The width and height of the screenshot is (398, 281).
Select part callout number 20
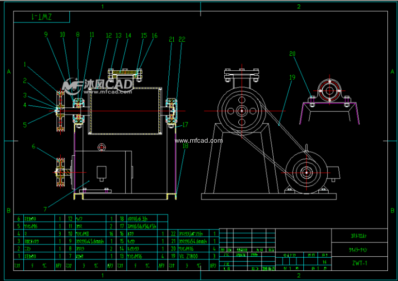[292, 53]
